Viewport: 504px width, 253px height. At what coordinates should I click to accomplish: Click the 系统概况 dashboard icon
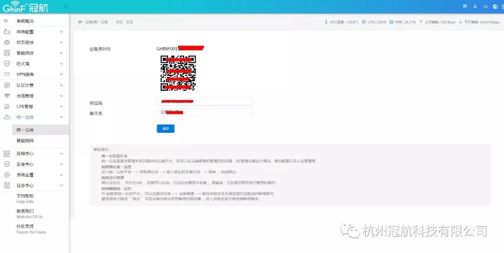click(x=7, y=21)
